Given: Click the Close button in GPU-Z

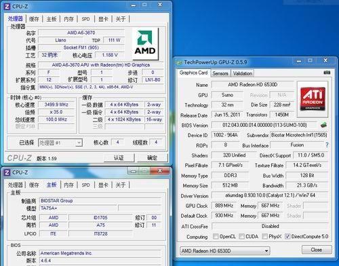Looking at the screenshot, I should [x=317, y=250].
